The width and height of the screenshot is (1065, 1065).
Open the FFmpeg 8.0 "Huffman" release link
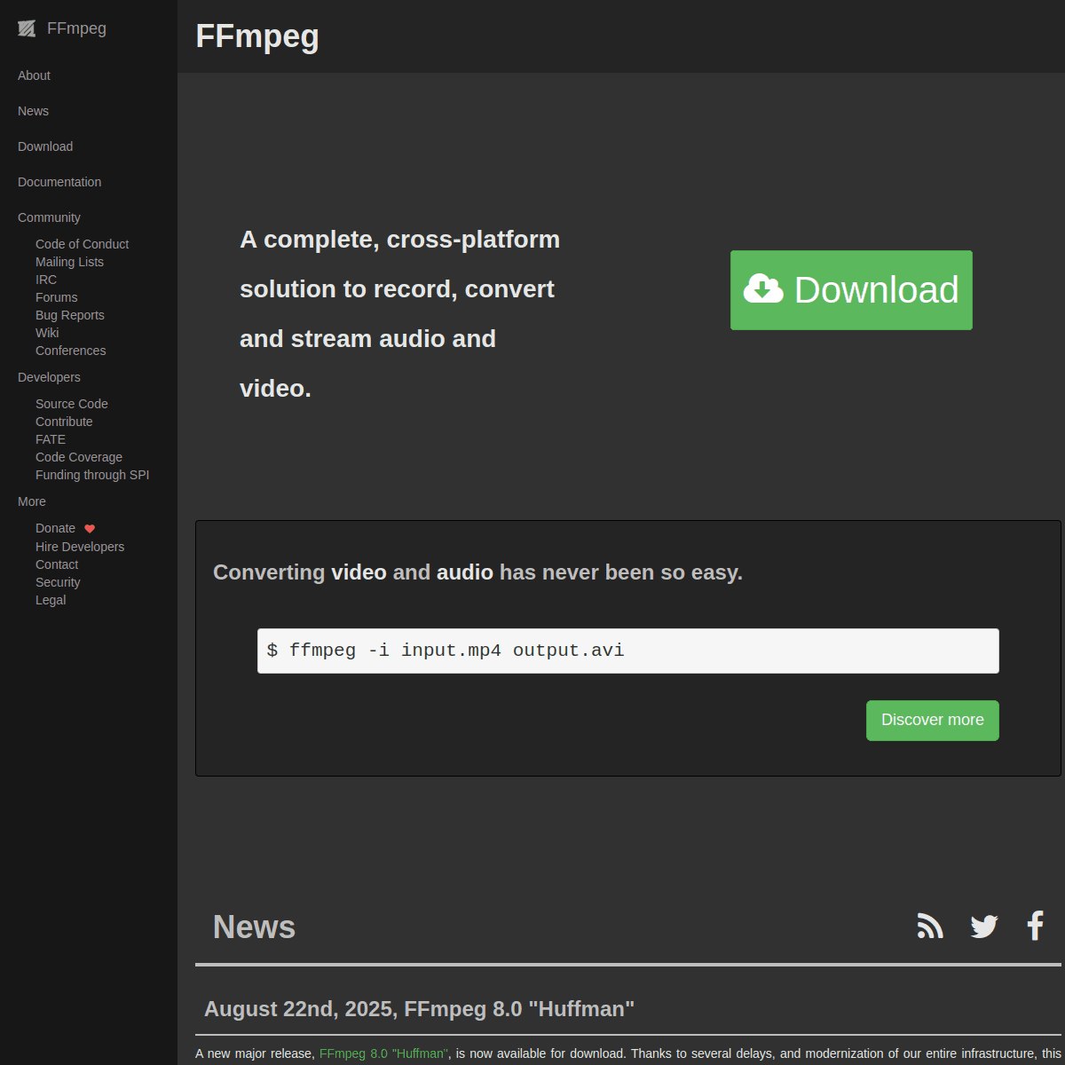tap(383, 1053)
